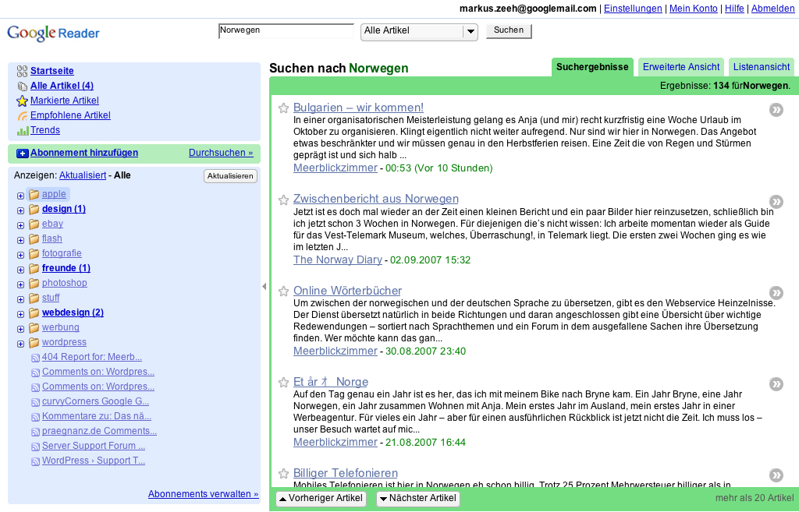Click the feed icon of 'Server Support Forum ...'

click(35, 447)
